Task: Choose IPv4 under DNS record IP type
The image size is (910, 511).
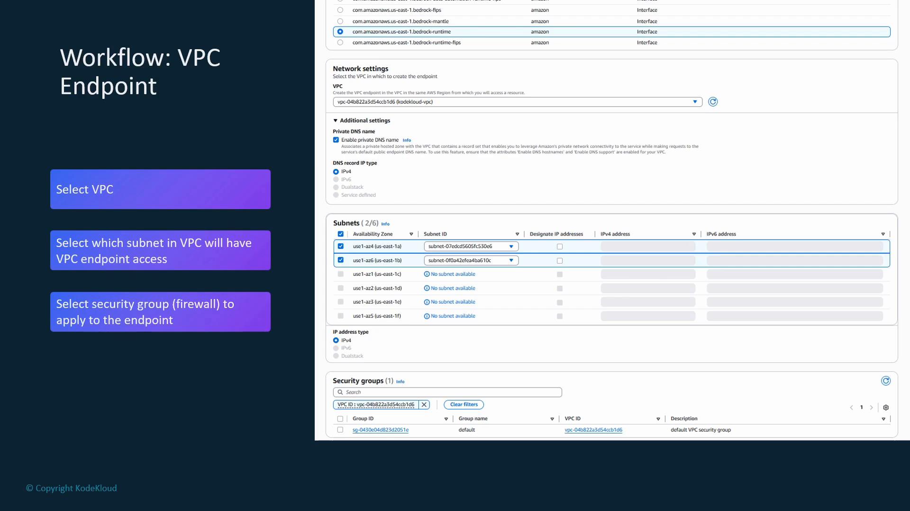Action: (x=336, y=172)
